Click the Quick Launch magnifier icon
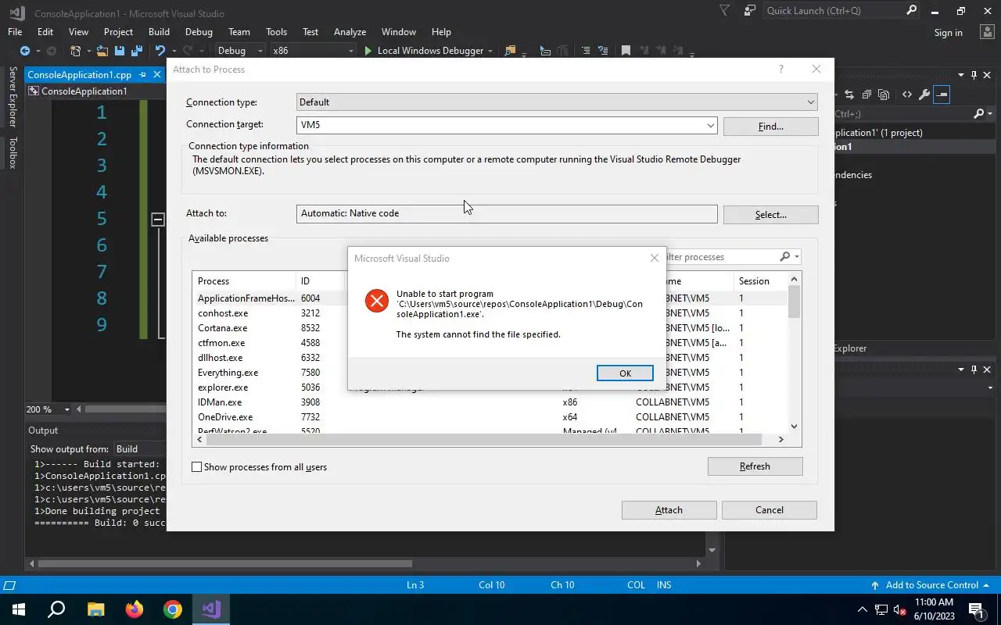This screenshot has height=625, width=1001. (911, 11)
